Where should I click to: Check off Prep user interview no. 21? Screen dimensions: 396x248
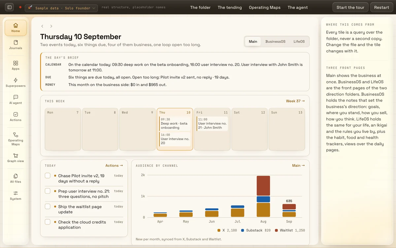48,191
